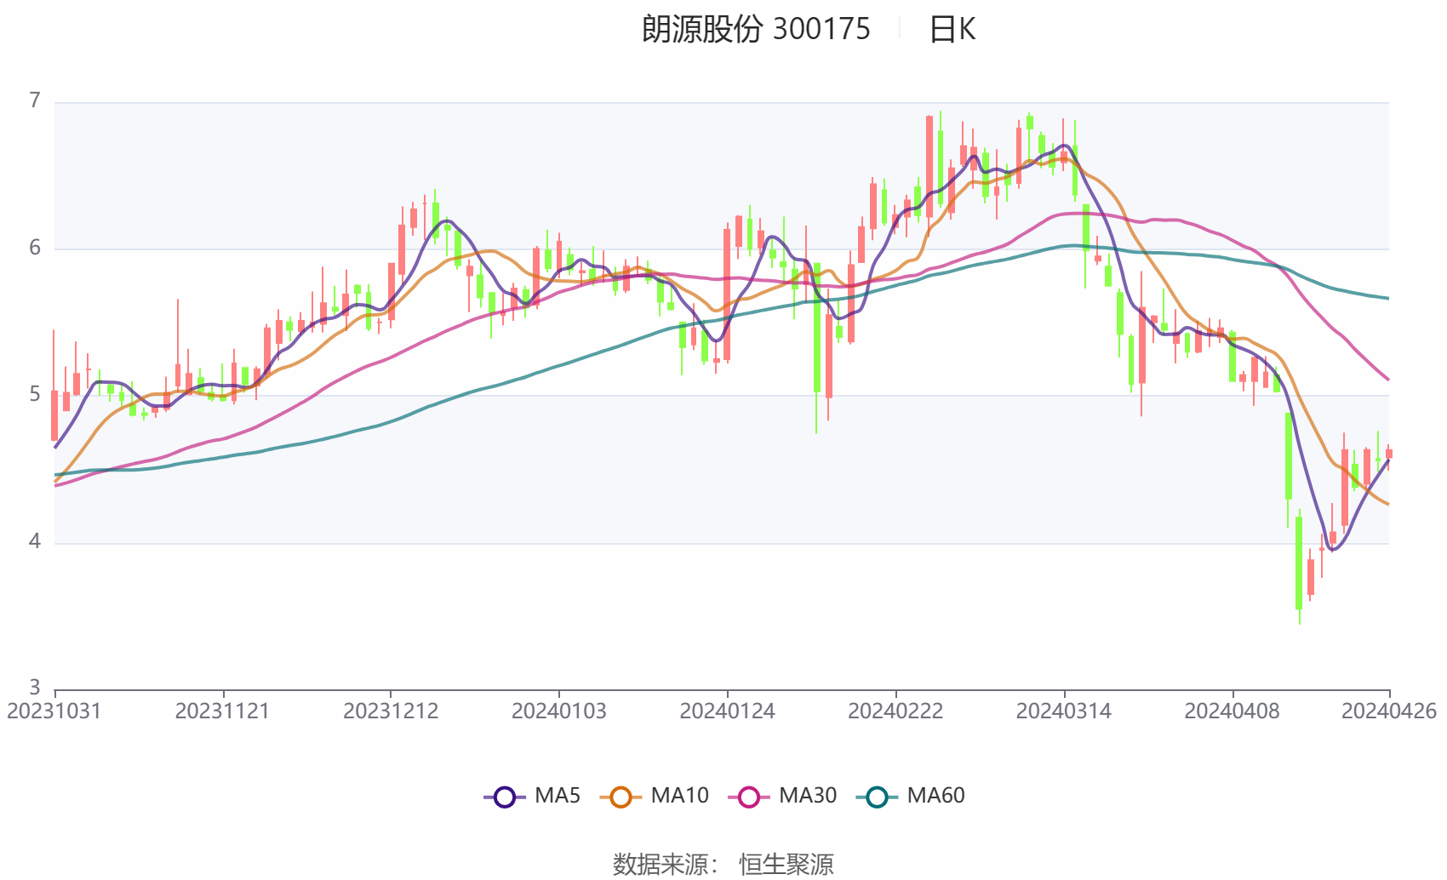The height and width of the screenshot is (880, 1447).
Task: Click the price axis value 3
Action: pyautogui.click(x=35, y=688)
